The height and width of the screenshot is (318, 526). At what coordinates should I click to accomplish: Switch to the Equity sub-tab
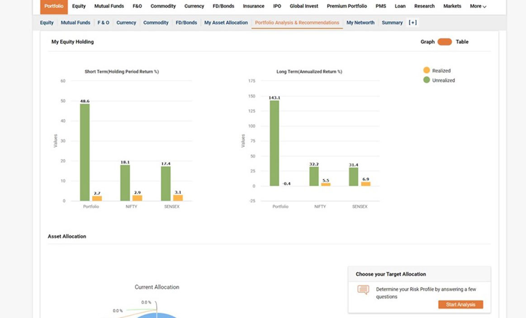(47, 23)
